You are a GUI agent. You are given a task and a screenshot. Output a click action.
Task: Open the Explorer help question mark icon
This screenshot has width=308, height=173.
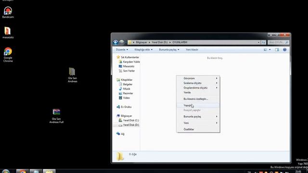[284, 49]
